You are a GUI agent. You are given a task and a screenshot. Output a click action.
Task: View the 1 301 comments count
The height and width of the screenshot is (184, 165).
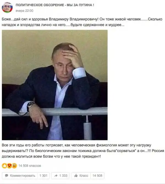[x=43, y=175]
